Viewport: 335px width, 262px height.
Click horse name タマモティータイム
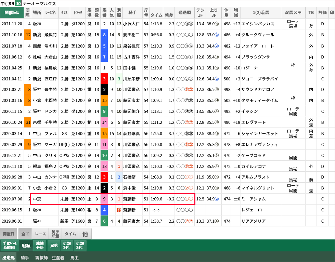click(260, 100)
